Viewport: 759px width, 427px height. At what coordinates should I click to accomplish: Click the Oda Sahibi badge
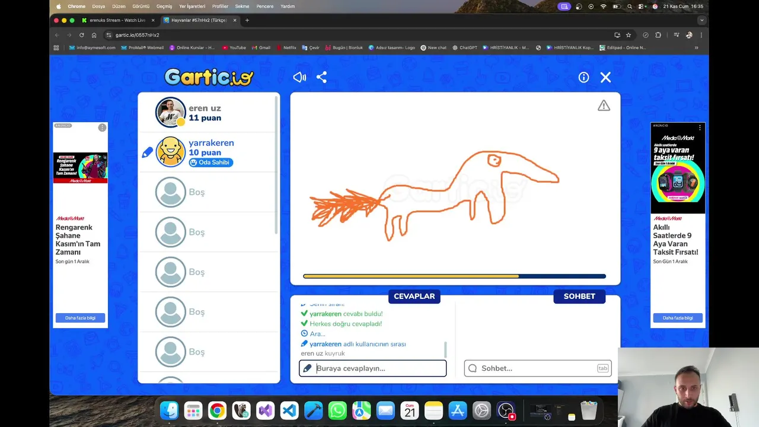coord(211,162)
